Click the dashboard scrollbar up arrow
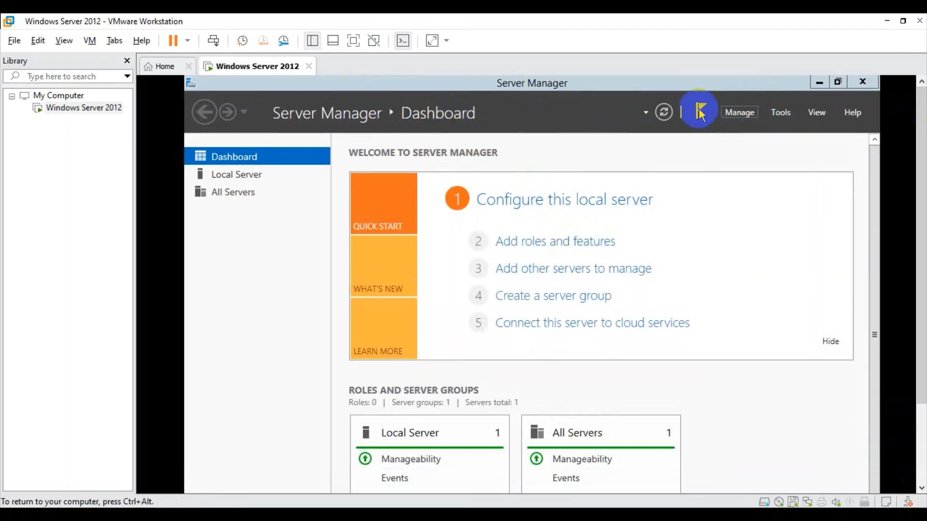The image size is (927, 521). [874, 139]
